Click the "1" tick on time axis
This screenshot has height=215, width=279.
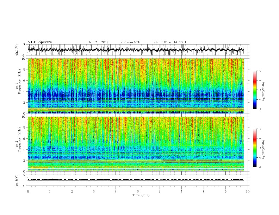[x=50, y=191]
